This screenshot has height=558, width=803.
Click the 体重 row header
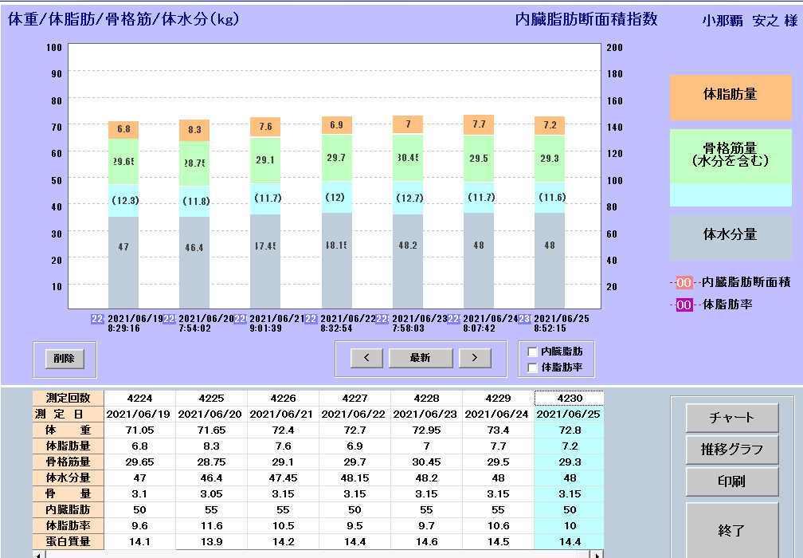[x=69, y=430]
